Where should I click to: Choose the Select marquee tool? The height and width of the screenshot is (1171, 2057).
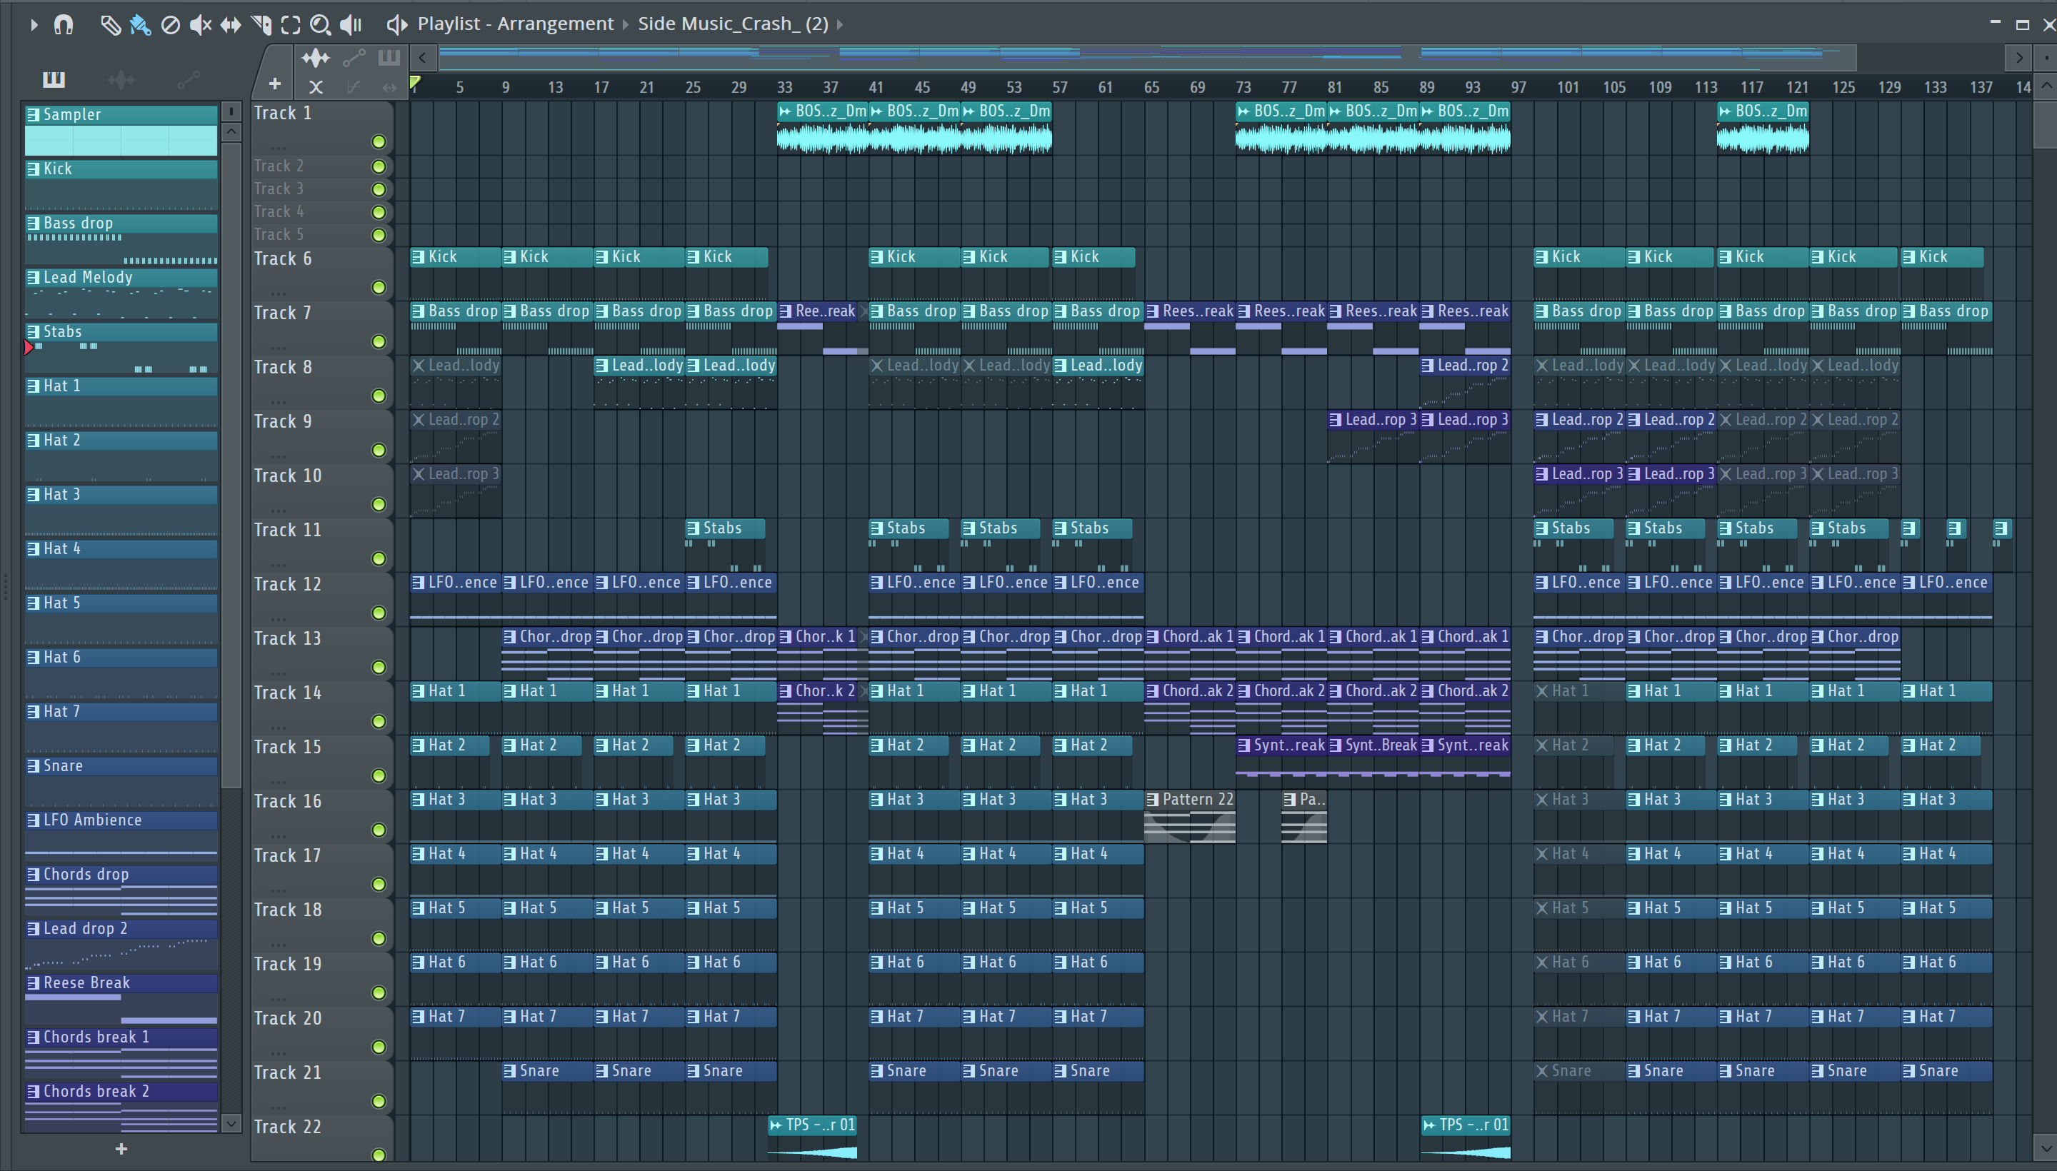tap(291, 25)
